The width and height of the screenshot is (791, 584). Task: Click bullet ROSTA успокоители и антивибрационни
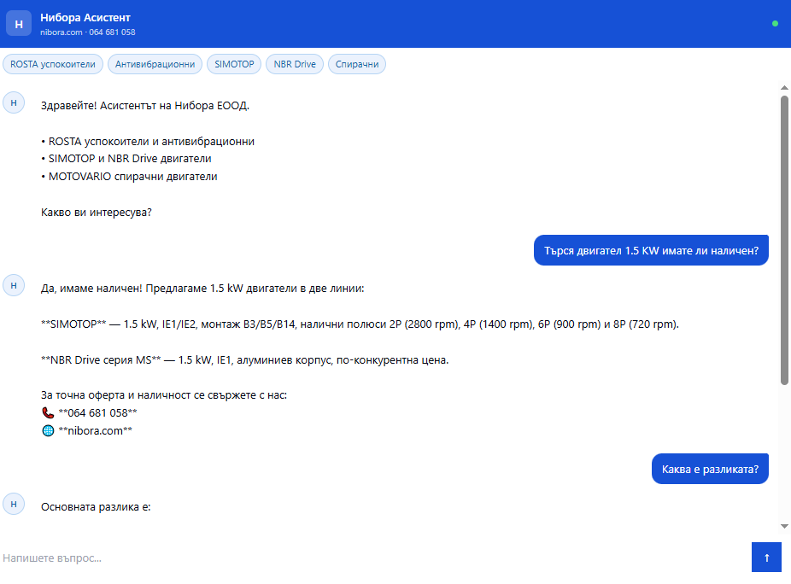pyautogui.click(x=148, y=142)
